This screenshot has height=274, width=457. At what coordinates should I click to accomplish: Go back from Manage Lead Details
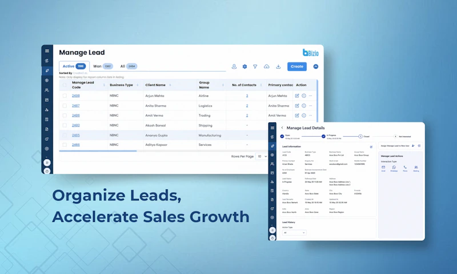coord(282,128)
